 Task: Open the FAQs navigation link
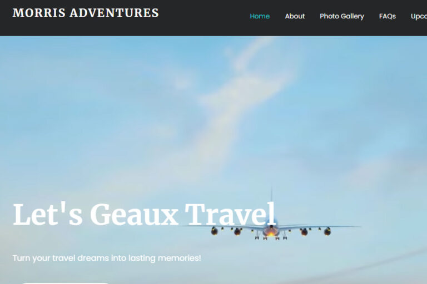click(387, 16)
